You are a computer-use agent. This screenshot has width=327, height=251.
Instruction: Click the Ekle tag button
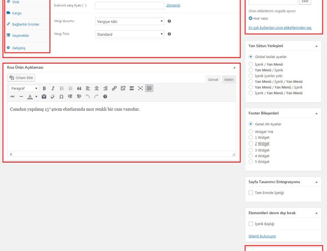tap(305, 1)
